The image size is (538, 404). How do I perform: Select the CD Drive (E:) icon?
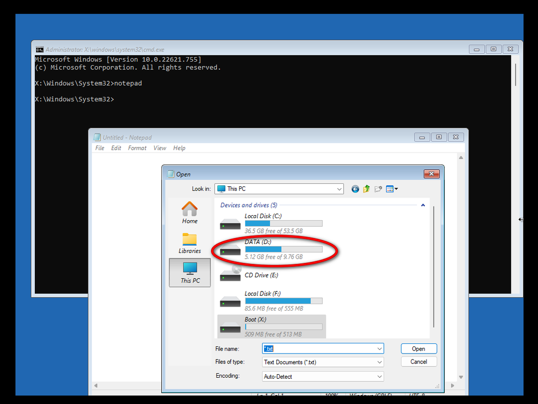pyautogui.click(x=230, y=273)
